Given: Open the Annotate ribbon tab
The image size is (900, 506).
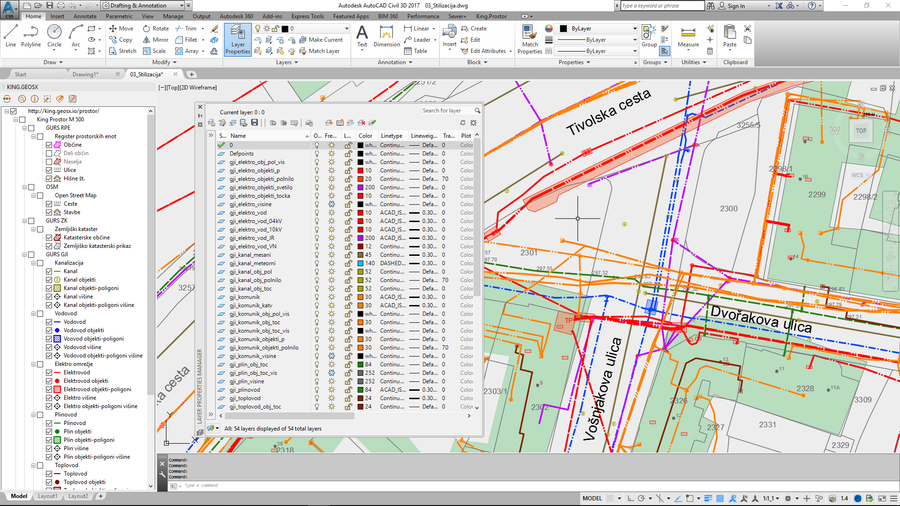Looking at the screenshot, I should coord(85,16).
